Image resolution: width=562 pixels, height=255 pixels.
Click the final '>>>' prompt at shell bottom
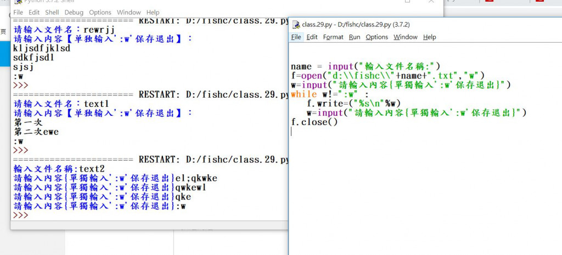coord(20,216)
